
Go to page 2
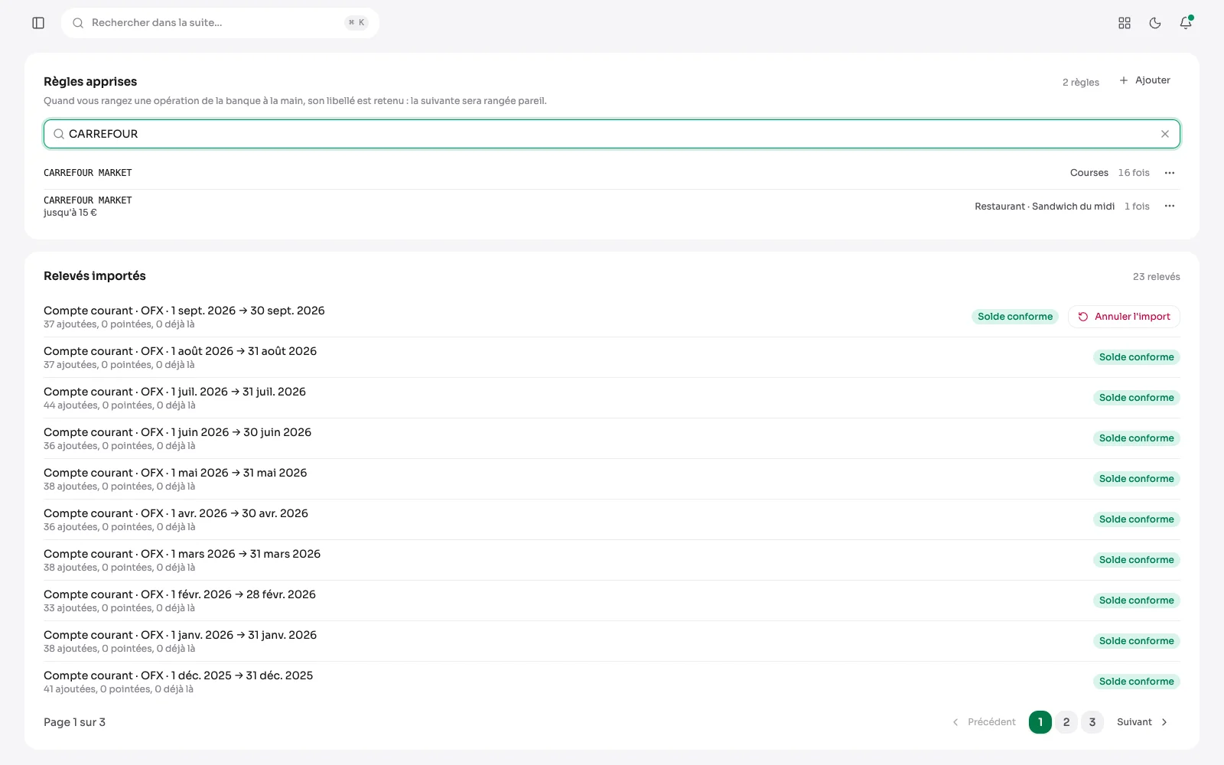pos(1066,722)
